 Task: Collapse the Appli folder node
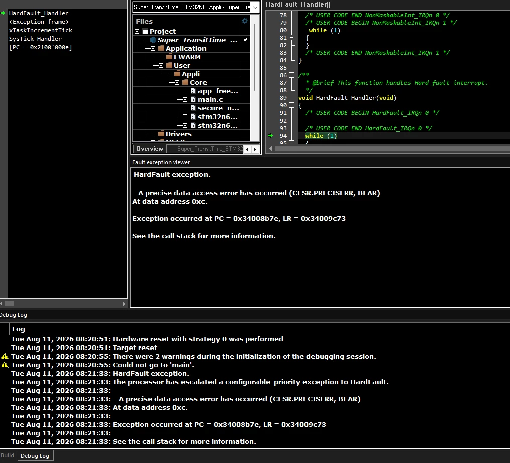(169, 74)
